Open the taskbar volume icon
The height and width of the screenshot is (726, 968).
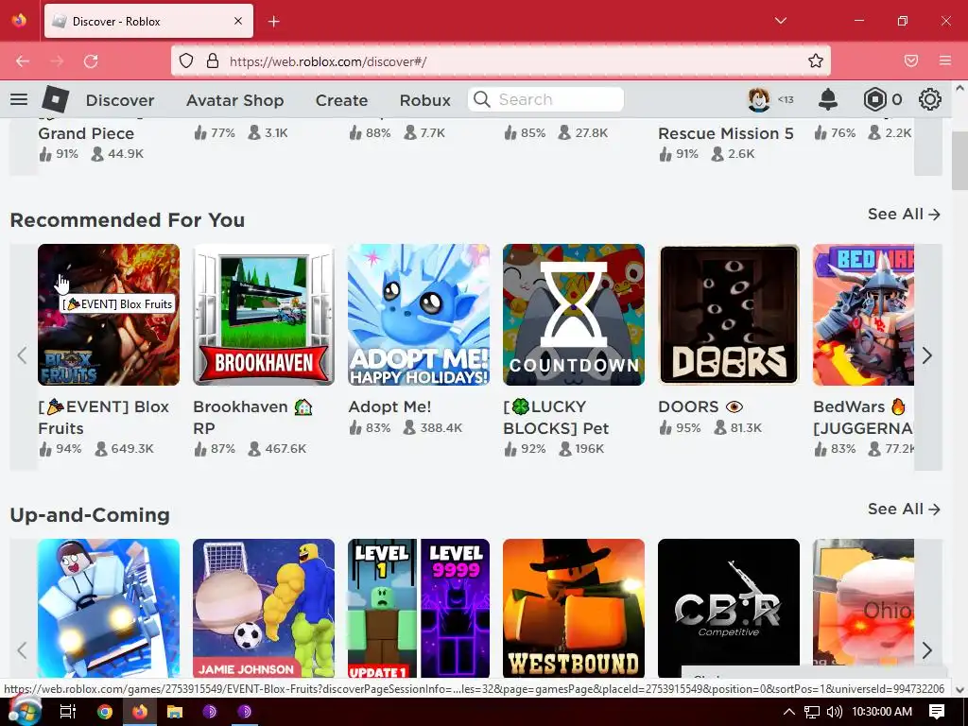pos(834,712)
